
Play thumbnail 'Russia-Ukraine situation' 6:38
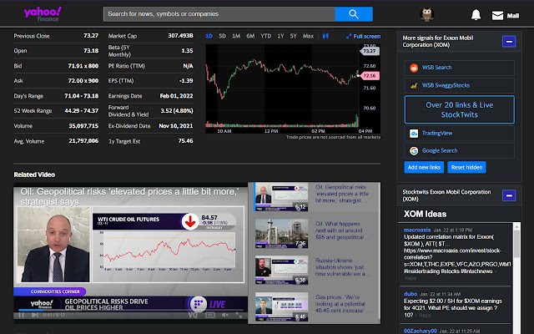coord(281,270)
